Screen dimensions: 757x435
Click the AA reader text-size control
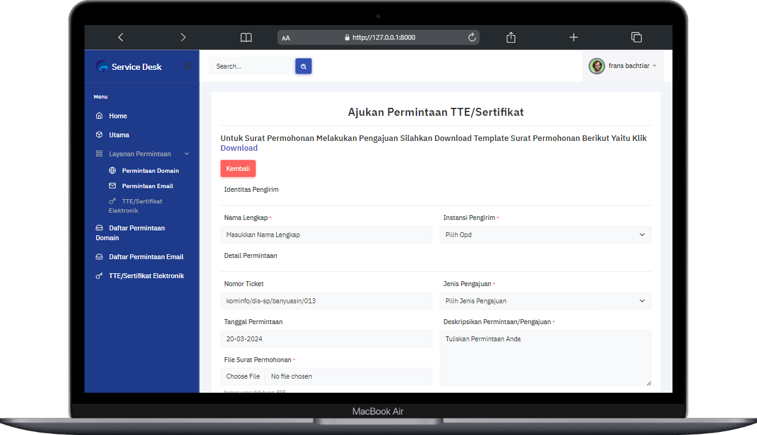[x=286, y=38]
